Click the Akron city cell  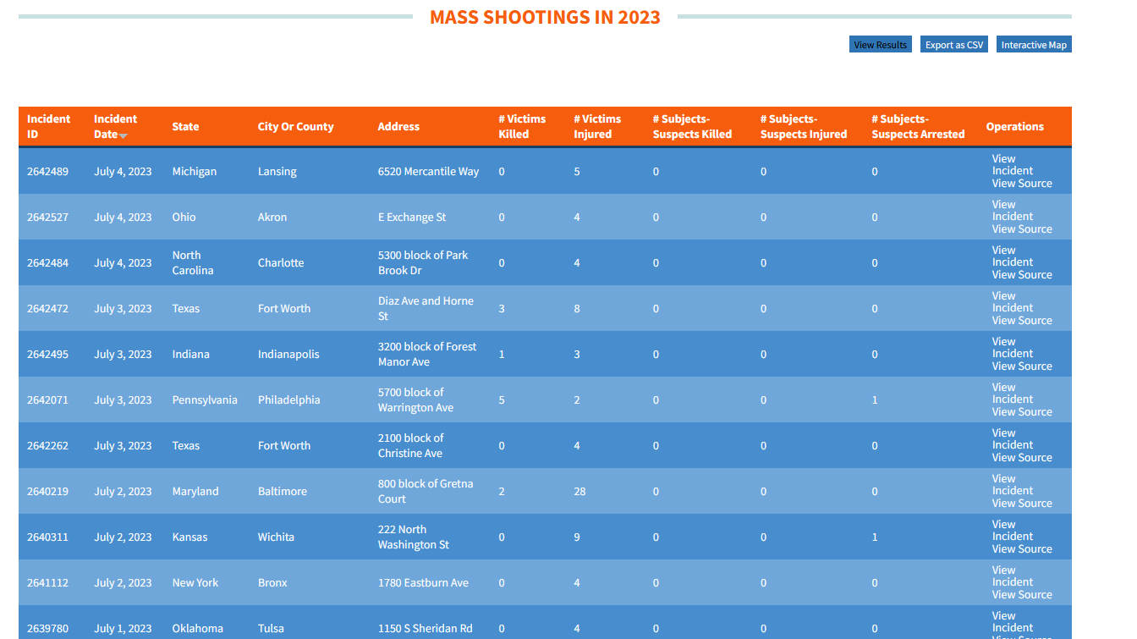(272, 218)
